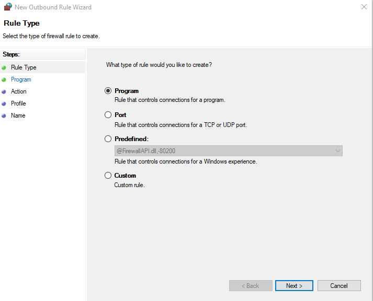Jump to the Program step label
The height and width of the screenshot is (301, 373).
[21, 79]
